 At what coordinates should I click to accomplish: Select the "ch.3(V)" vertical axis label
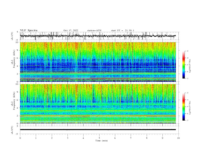click(x=12, y=130)
